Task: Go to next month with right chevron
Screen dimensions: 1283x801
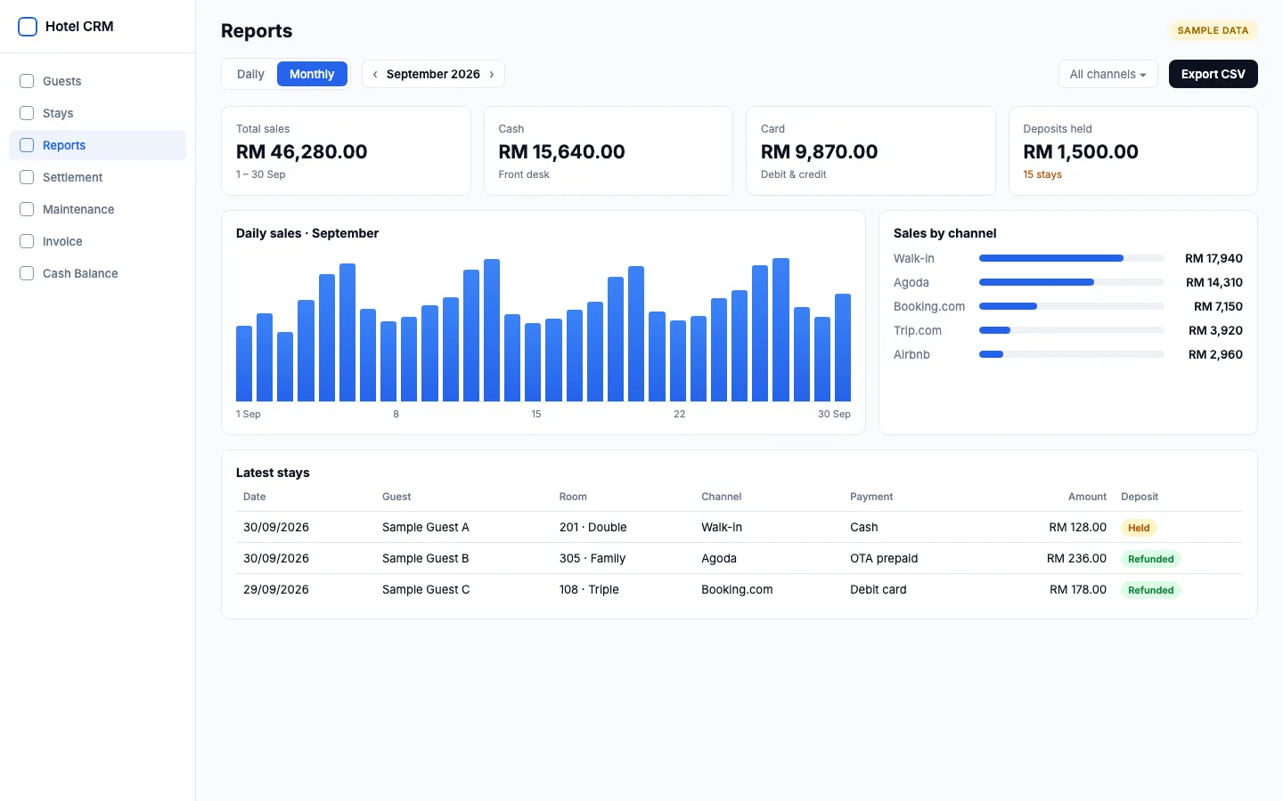Action: click(x=492, y=74)
